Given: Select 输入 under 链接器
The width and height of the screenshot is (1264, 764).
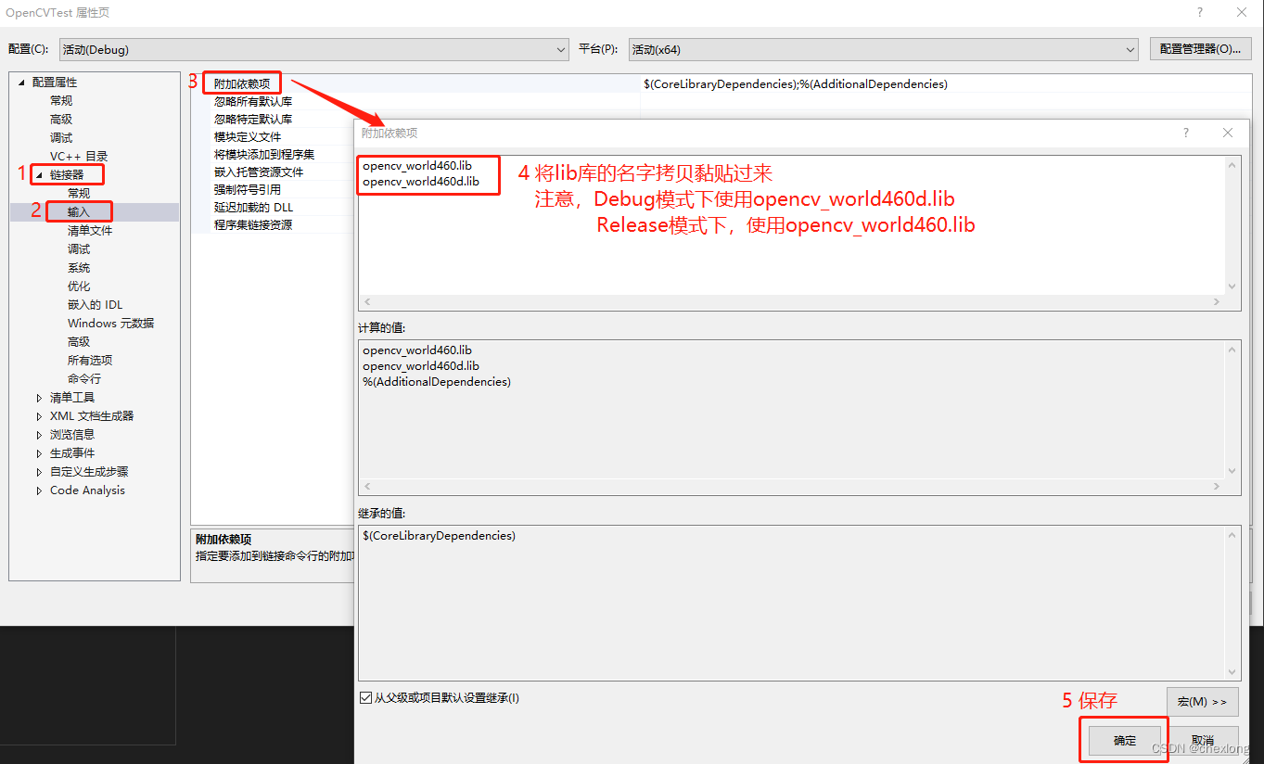Looking at the screenshot, I should point(79,211).
